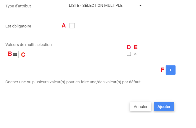Enable the Est obligatoire checkbox

[72, 26]
